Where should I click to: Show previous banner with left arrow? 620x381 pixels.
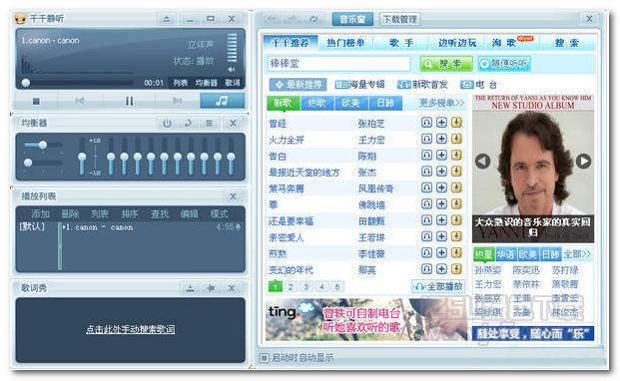(482, 162)
